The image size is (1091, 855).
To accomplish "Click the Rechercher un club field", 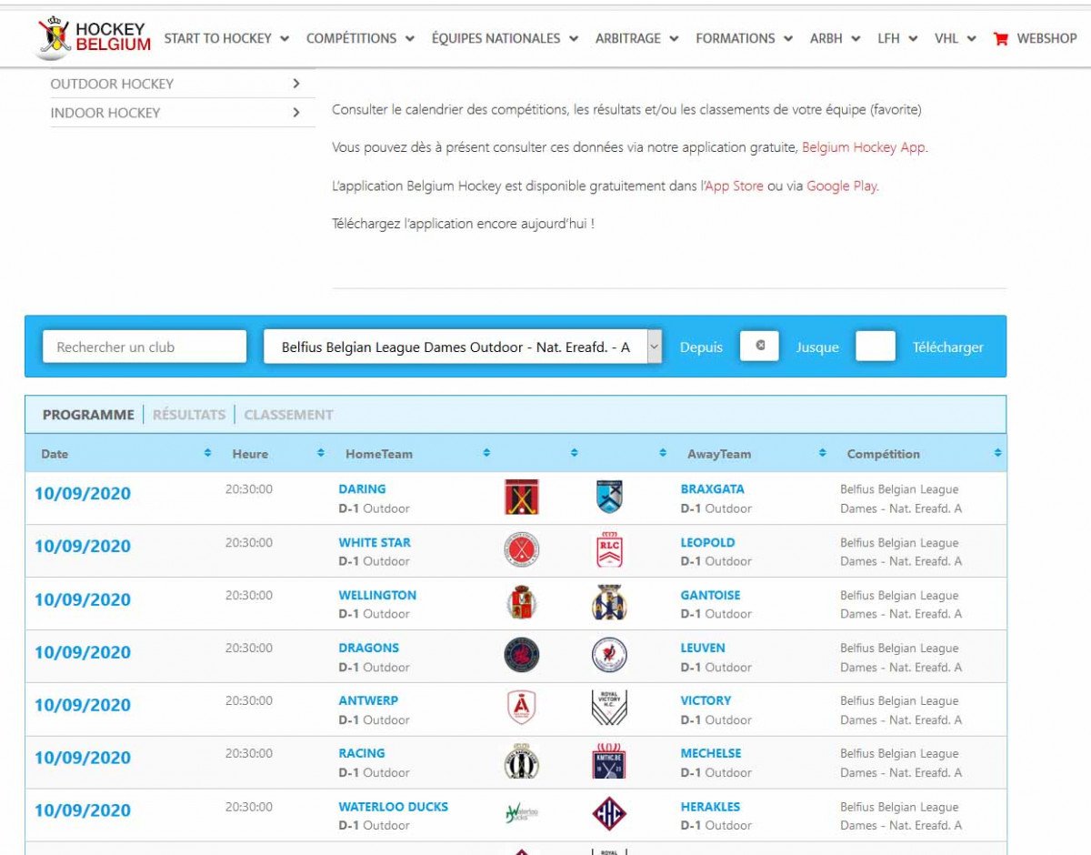I will click(145, 347).
